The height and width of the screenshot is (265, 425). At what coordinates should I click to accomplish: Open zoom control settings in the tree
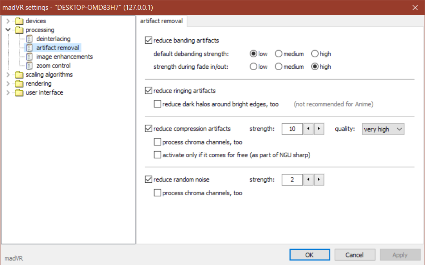coord(54,66)
